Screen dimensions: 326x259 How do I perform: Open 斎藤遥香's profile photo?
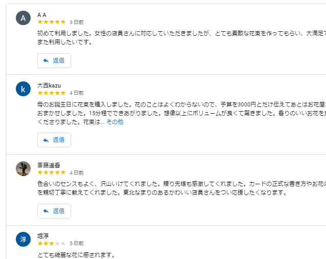click(x=23, y=168)
